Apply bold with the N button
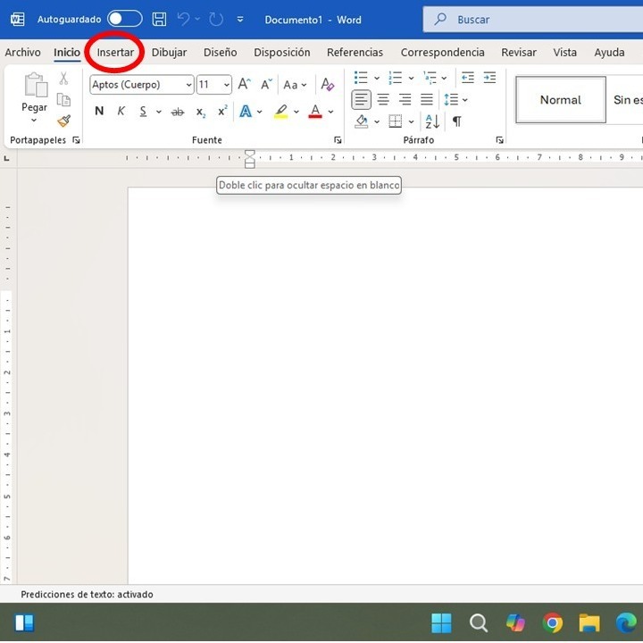Viewport: 643px width, 643px height. pyautogui.click(x=99, y=111)
